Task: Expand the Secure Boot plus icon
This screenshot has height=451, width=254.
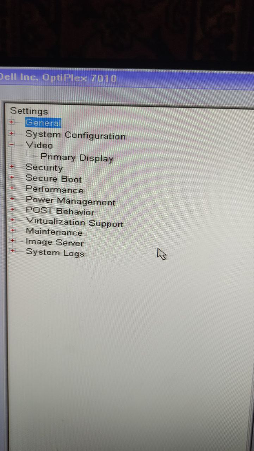Action: point(12,177)
